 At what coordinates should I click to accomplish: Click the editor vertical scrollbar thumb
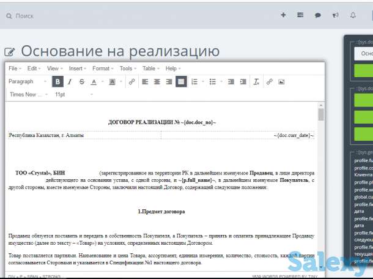tap(321, 115)
